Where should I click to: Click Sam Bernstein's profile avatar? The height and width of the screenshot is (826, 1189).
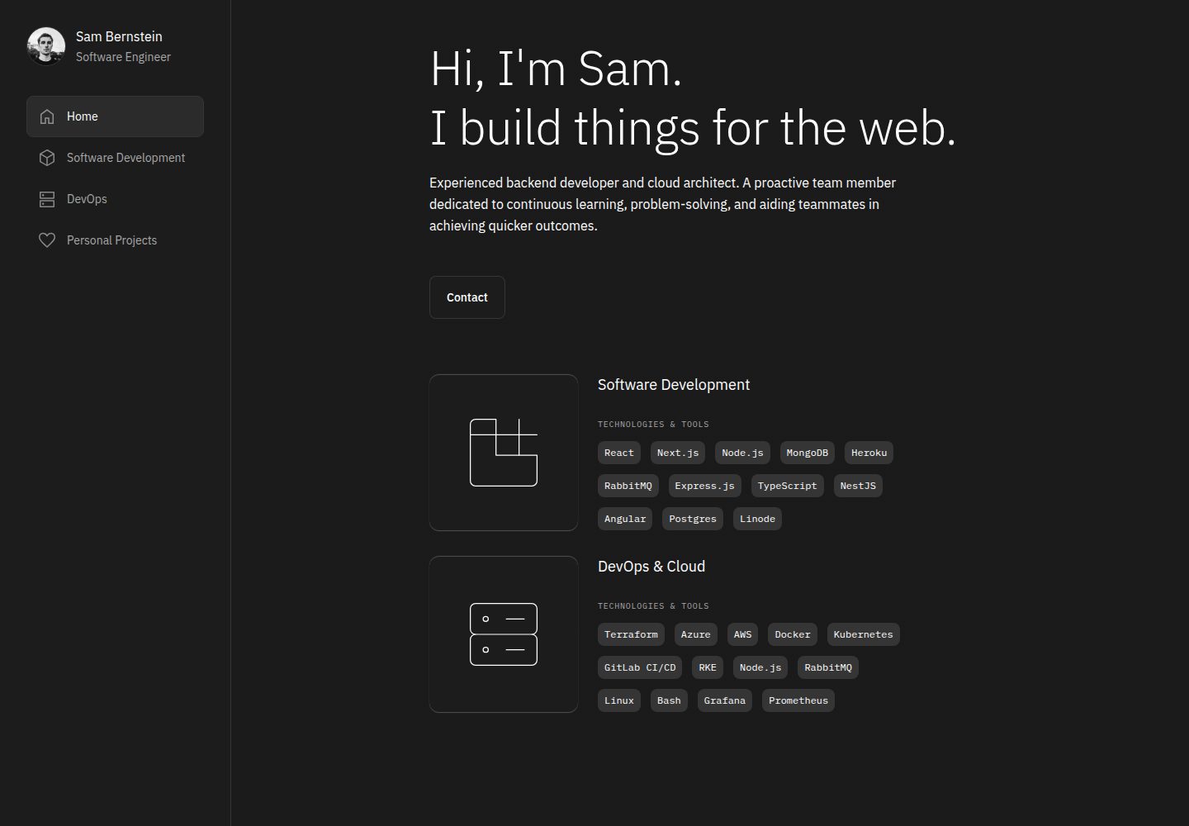[x=46, y=46]
